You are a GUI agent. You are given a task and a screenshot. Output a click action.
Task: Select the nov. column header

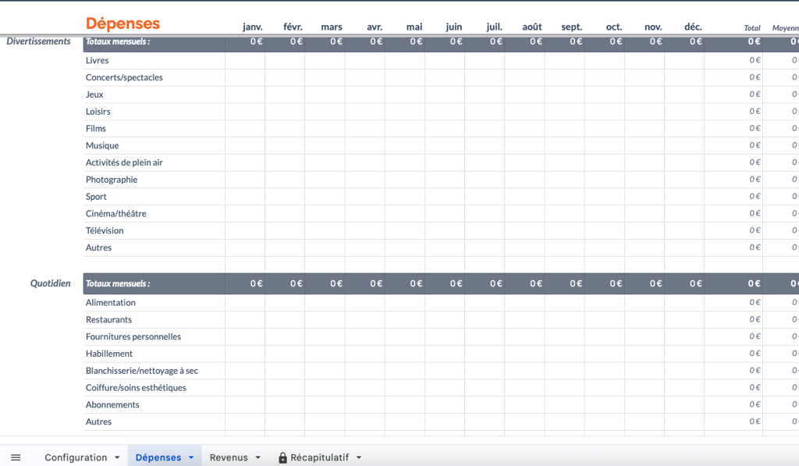[x=653, y=27]
